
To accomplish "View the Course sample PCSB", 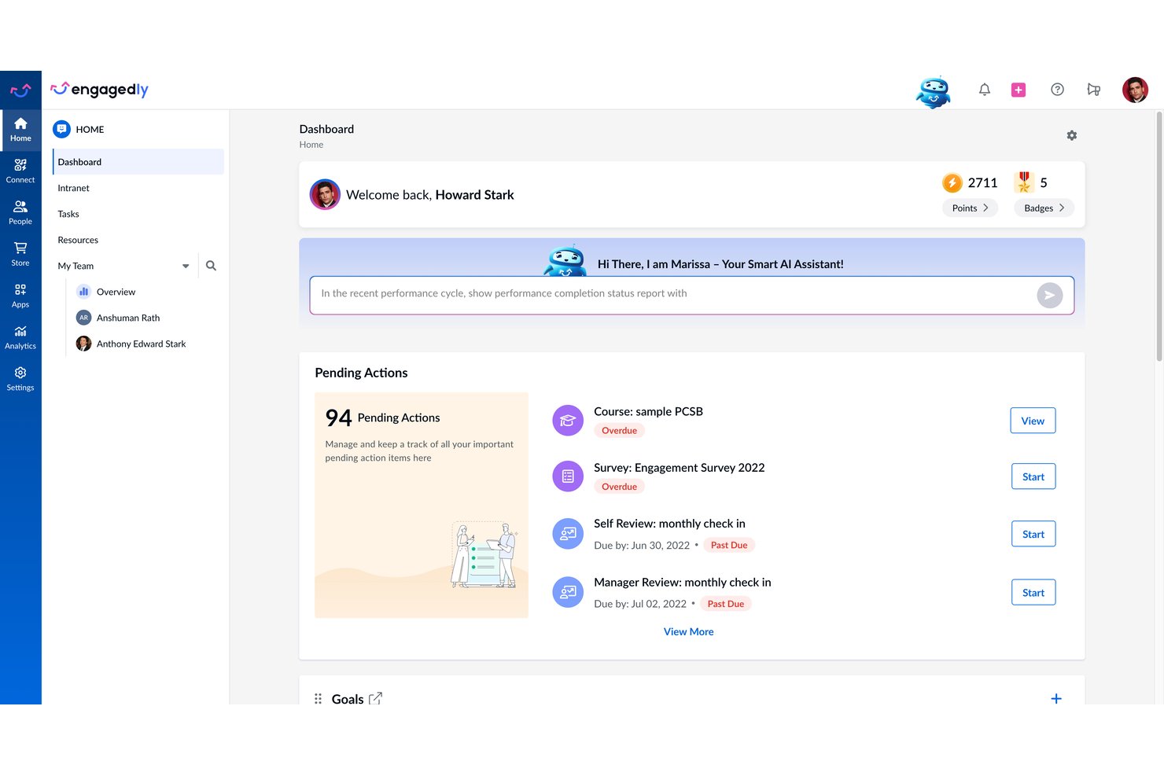I will click(1033, 421).
